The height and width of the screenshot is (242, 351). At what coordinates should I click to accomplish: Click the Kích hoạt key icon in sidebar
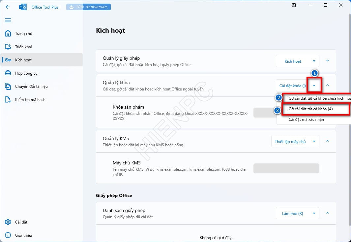[8, 60]
